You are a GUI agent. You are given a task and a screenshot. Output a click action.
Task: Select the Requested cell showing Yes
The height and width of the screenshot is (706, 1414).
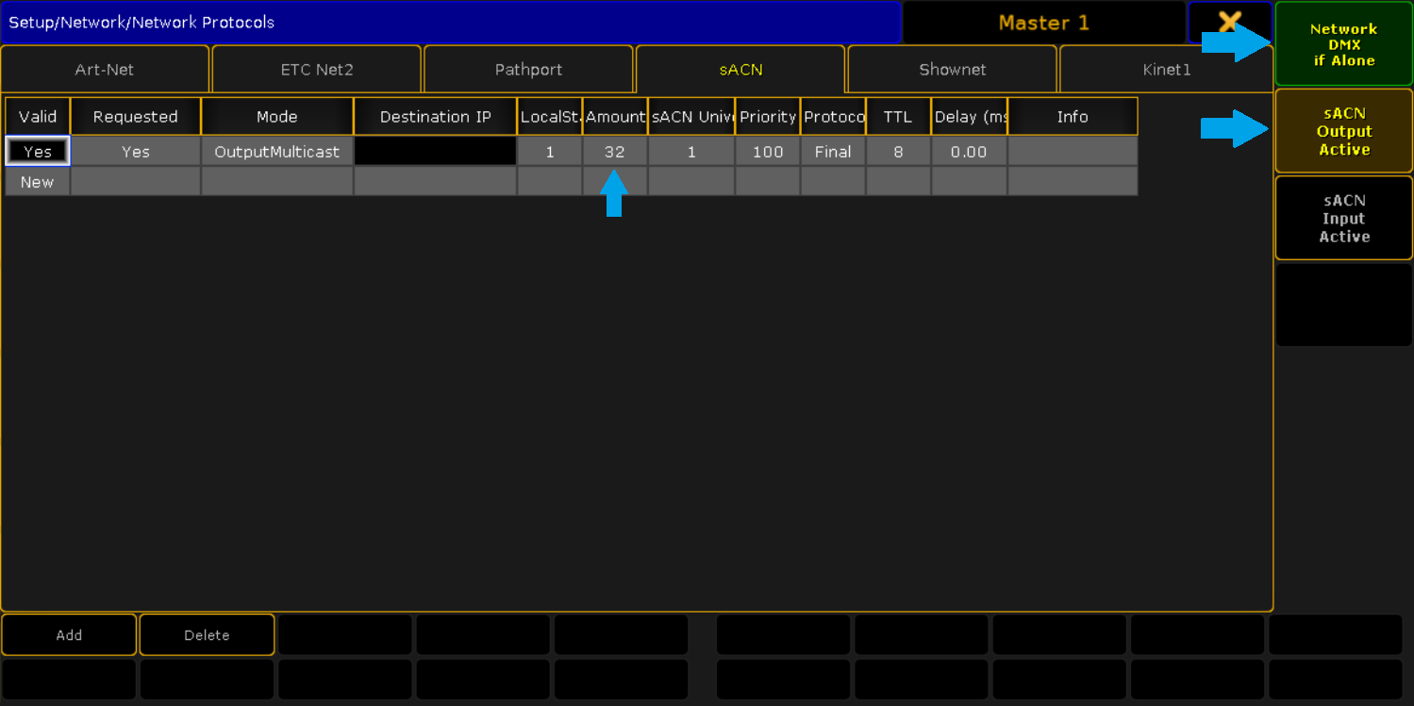tap(136, 152)
